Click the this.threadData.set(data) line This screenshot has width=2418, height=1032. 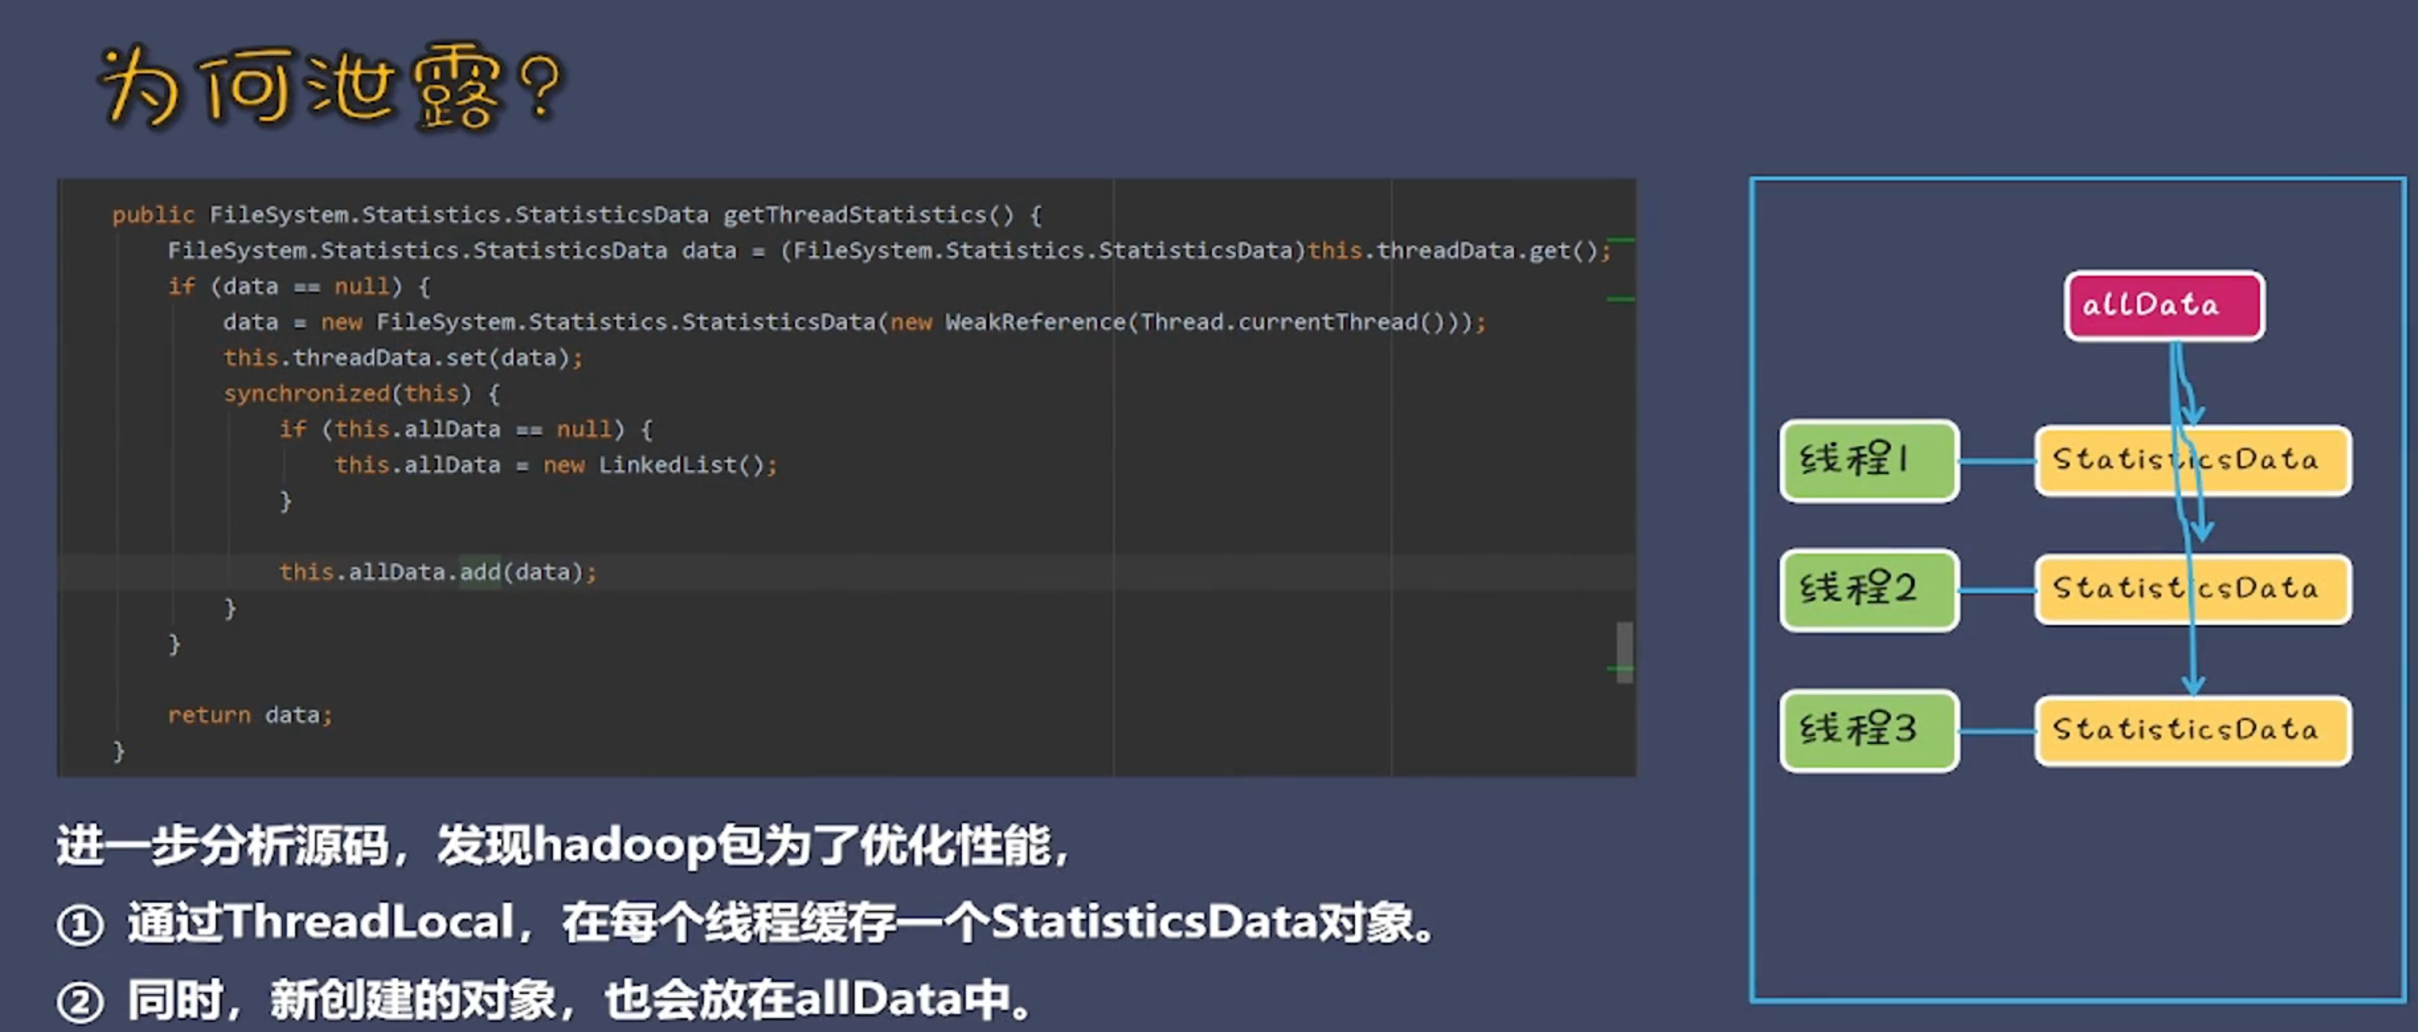click(x=403, y=358)
